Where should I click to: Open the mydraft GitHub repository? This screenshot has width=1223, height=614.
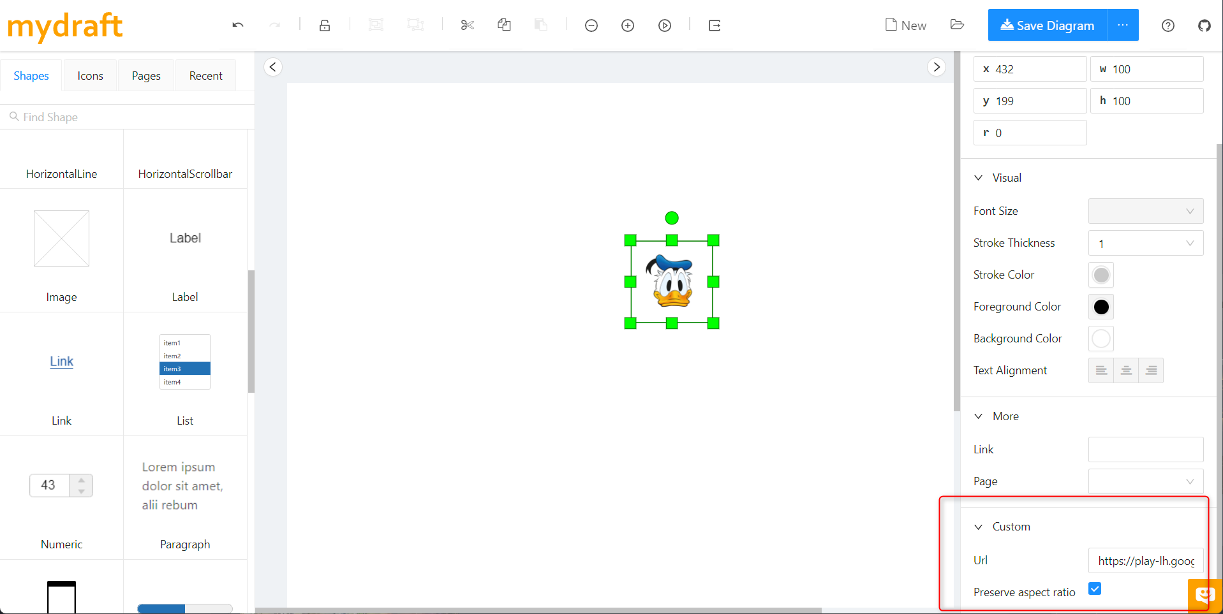point(1204,26)
